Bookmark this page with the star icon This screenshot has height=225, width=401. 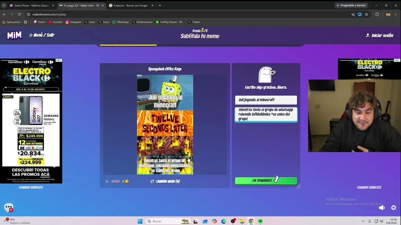tap(367, 14)
